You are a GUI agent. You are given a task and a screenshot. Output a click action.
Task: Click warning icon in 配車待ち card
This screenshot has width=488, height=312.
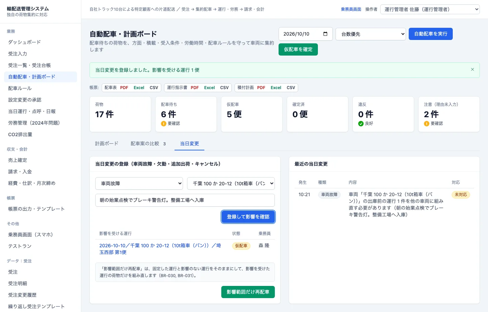tap(164, 124)
